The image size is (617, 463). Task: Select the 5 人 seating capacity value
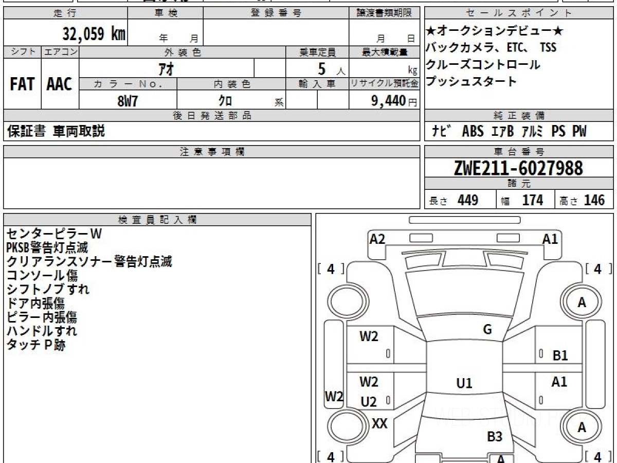pos(332,68)
